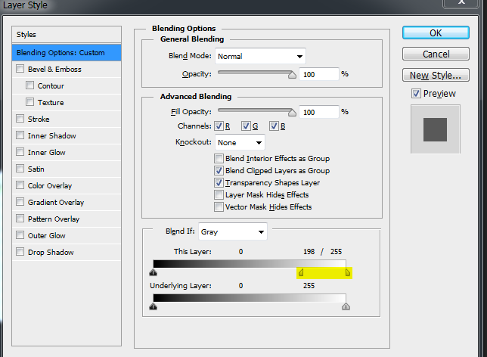This screenshot has width=487, height=357.
Task: Enable the Gradient Overlay checkbox
Action: pyautogui.click(x=20, y=202)
